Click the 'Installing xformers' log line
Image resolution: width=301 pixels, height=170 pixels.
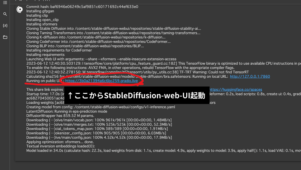42,24
